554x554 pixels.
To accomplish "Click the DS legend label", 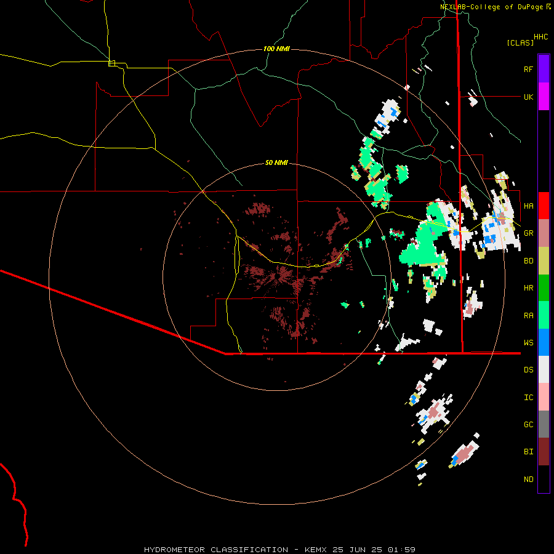I will (x=528, y=370).
